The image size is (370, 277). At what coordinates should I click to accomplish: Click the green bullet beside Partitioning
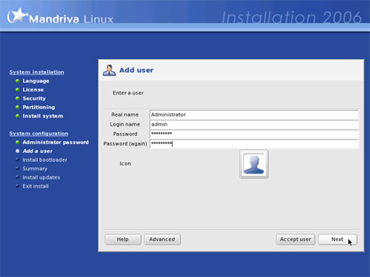[17, 107]
